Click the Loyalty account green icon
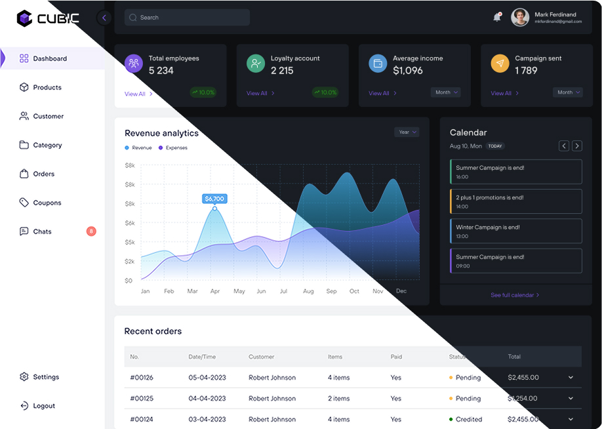Viewport: 602px width, 429px height. (x=256, y=64)
